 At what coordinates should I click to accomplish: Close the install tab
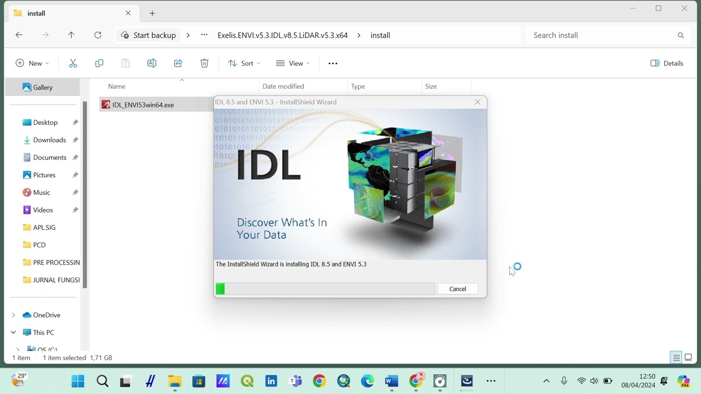[128, 13]
